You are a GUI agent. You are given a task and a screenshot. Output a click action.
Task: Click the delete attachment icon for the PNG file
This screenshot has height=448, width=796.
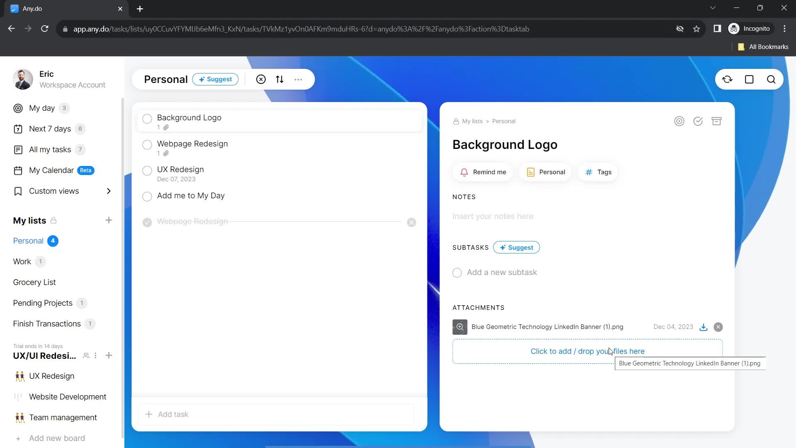coord(718,326)
